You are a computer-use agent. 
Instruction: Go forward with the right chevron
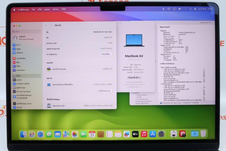pyautogui.click(x=51, y=25)
